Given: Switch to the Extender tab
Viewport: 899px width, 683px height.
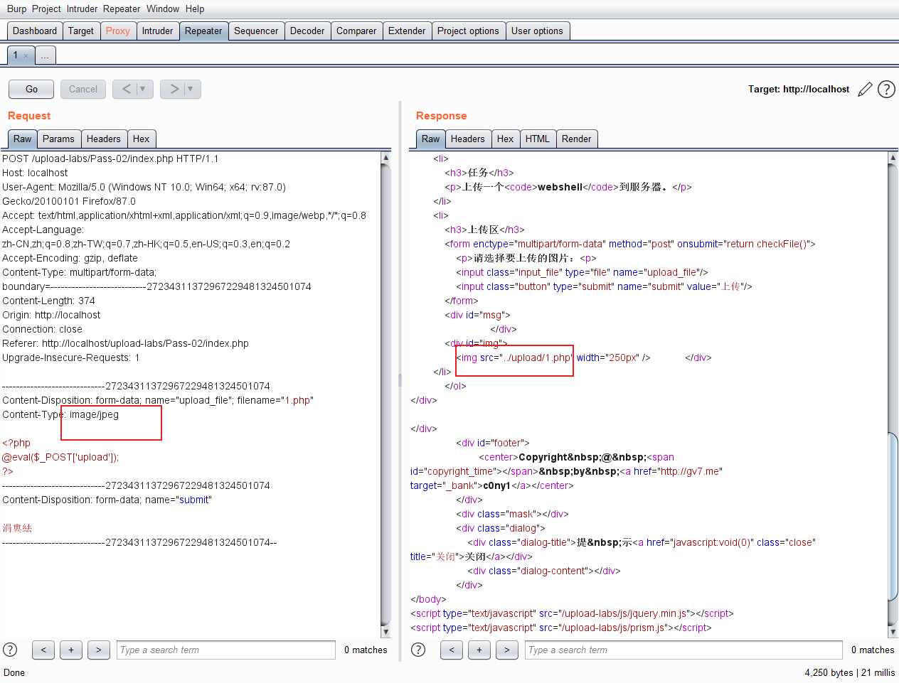Looking at the screenshot, I should tap(407, 31).
